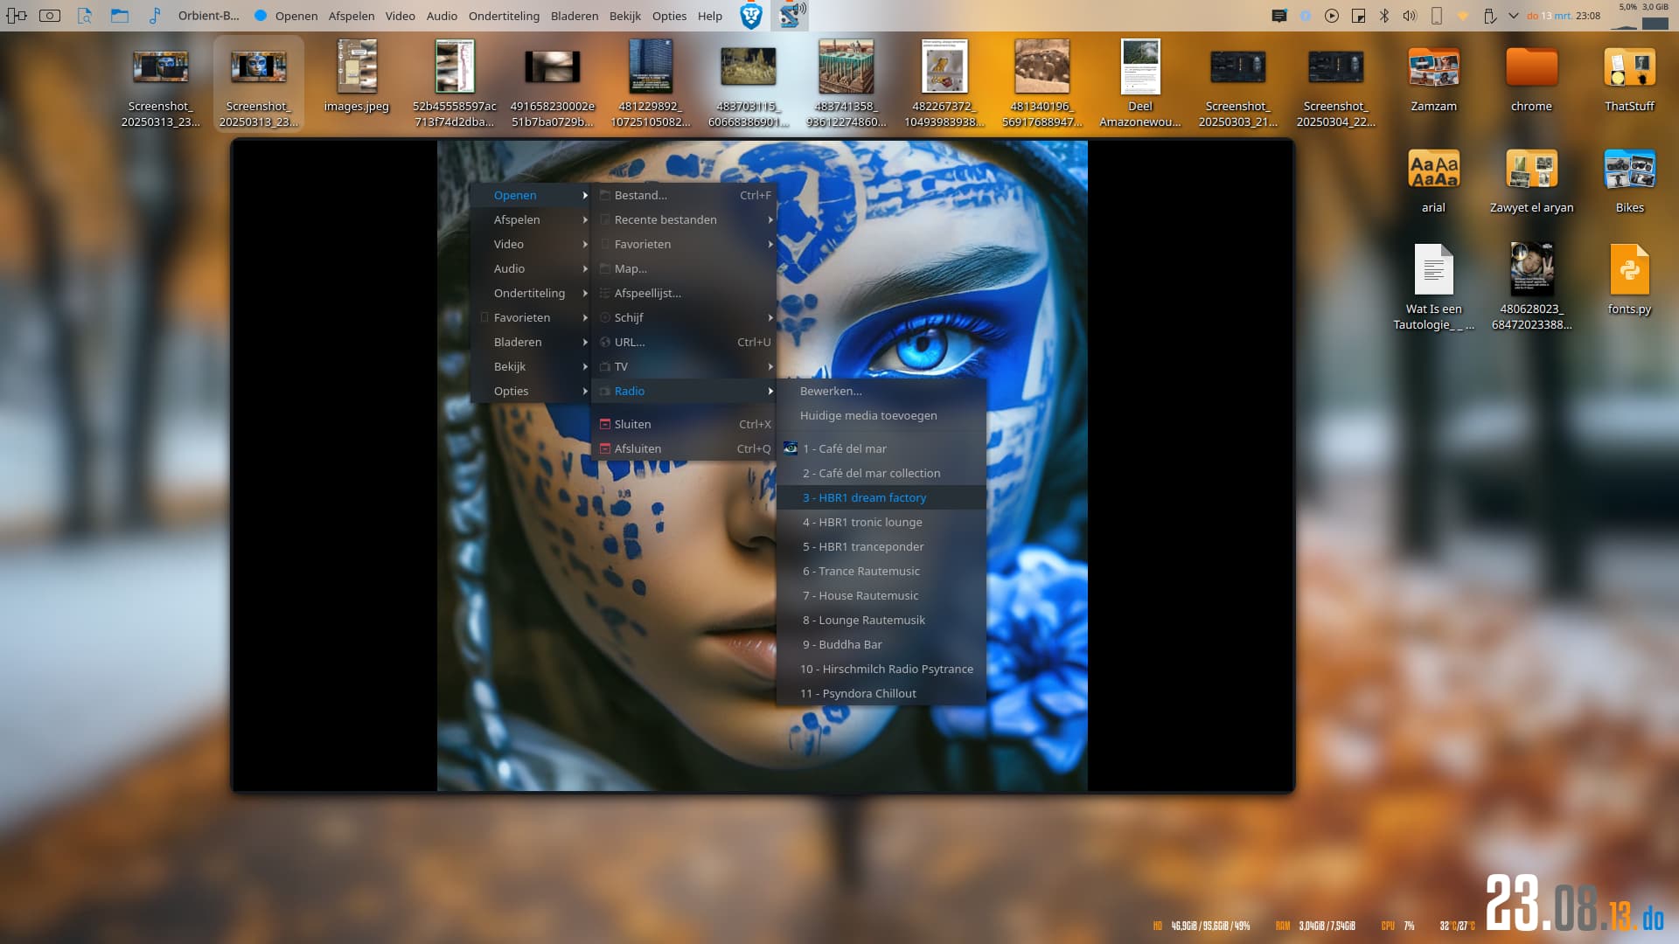This screenshot has height=944, width=1679.
Task: Play station 5 - HBR1 tranceponder
Action: click(x=881, y=546)
